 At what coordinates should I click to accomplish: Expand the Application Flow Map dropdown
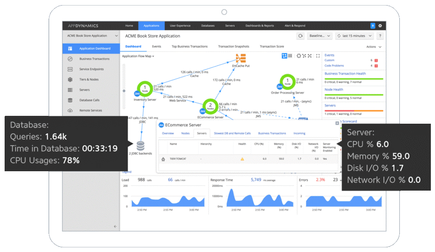pos(138,56)
